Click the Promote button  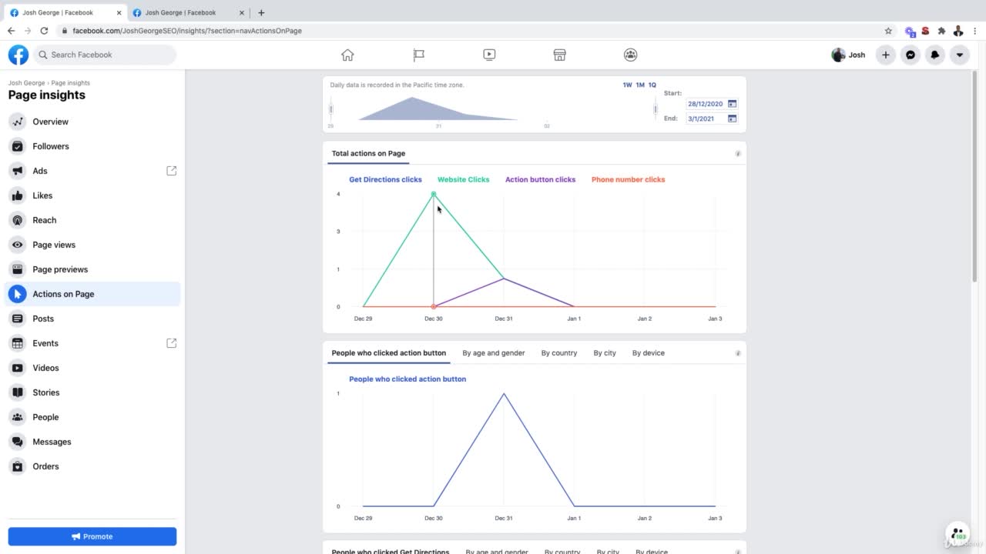point(92,536)
